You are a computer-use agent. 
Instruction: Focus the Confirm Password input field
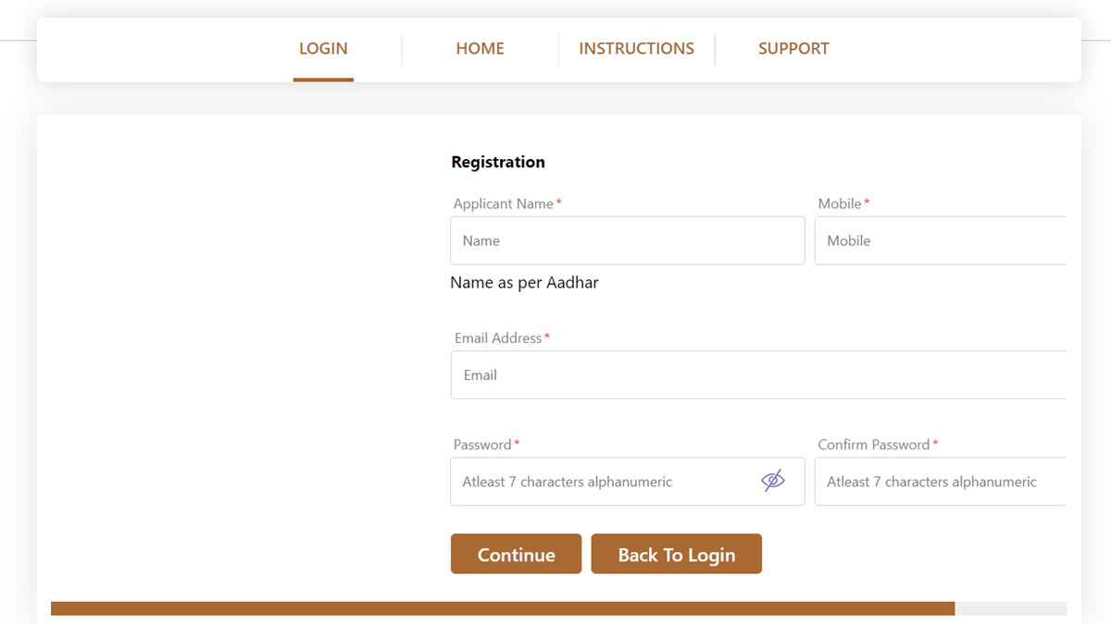(941, 482)
